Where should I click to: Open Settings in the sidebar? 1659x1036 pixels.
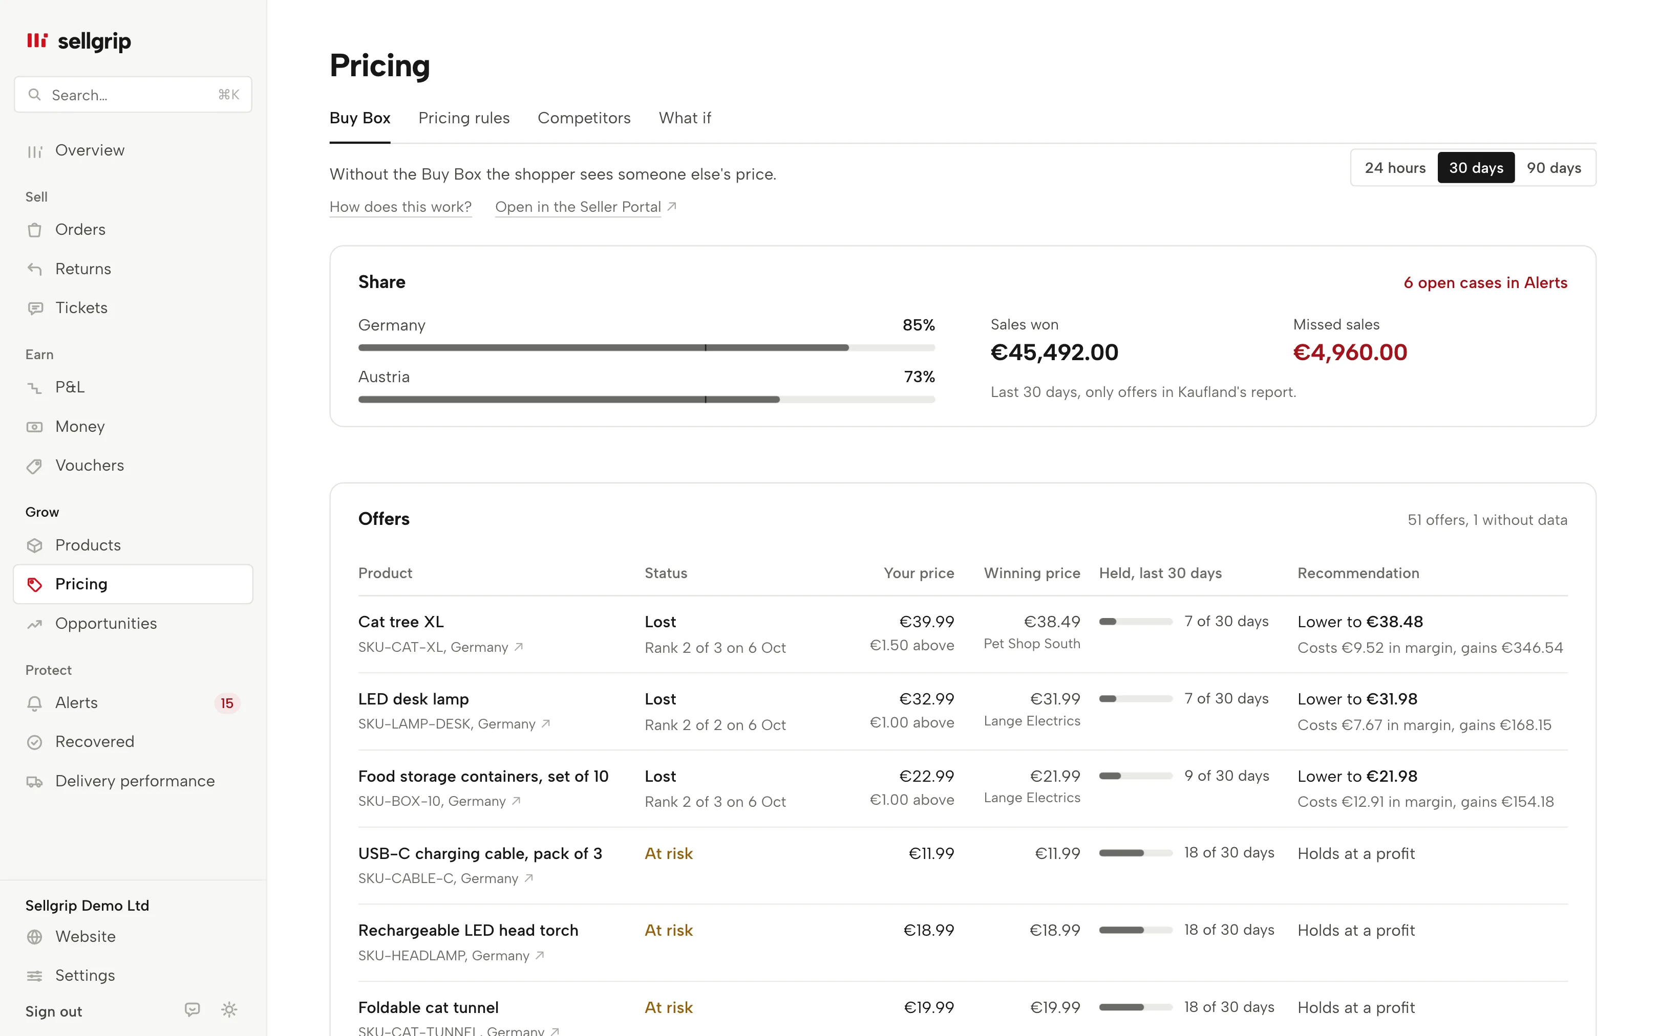click(x=133, y=975)
